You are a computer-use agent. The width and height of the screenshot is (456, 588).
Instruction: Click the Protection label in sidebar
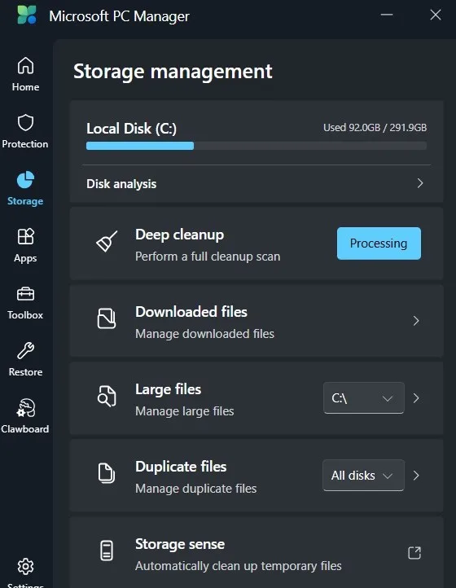(x=25, y=144)
